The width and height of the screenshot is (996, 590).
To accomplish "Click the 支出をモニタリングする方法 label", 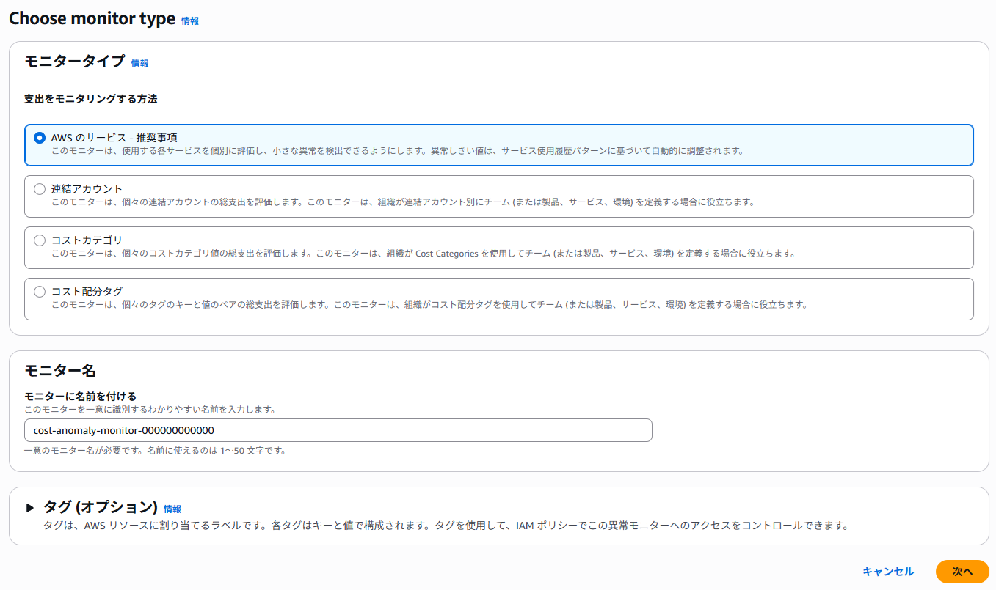I will (x=91, y=99).
